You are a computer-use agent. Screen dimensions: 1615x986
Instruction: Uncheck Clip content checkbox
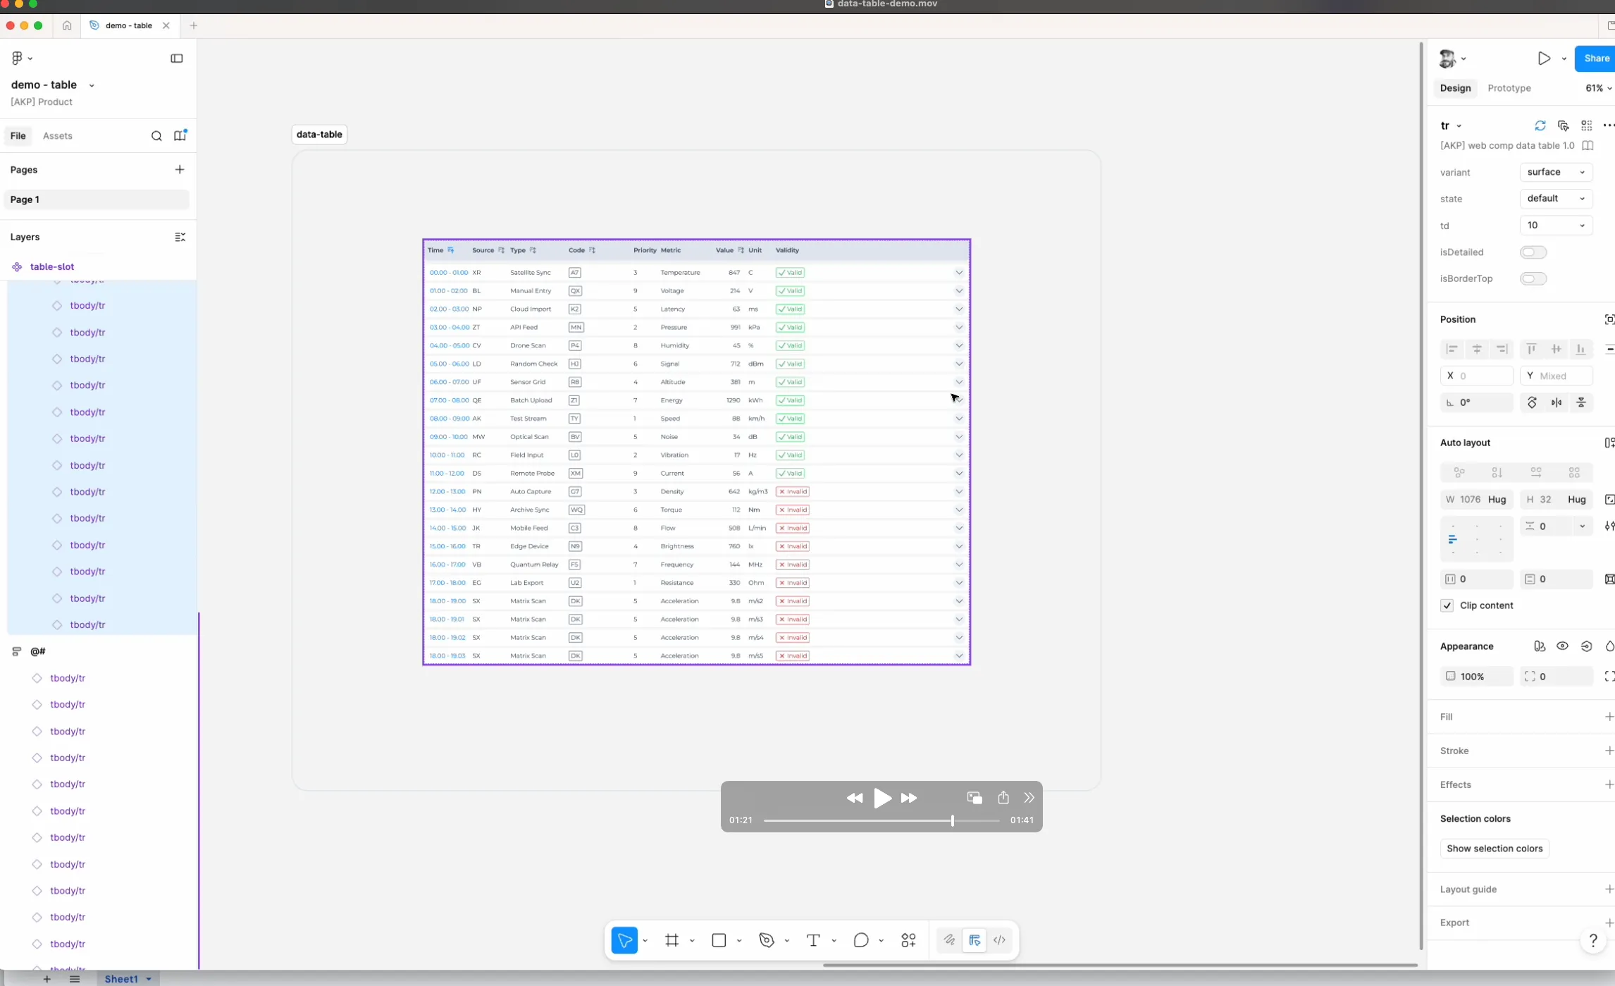[1447, 605]
